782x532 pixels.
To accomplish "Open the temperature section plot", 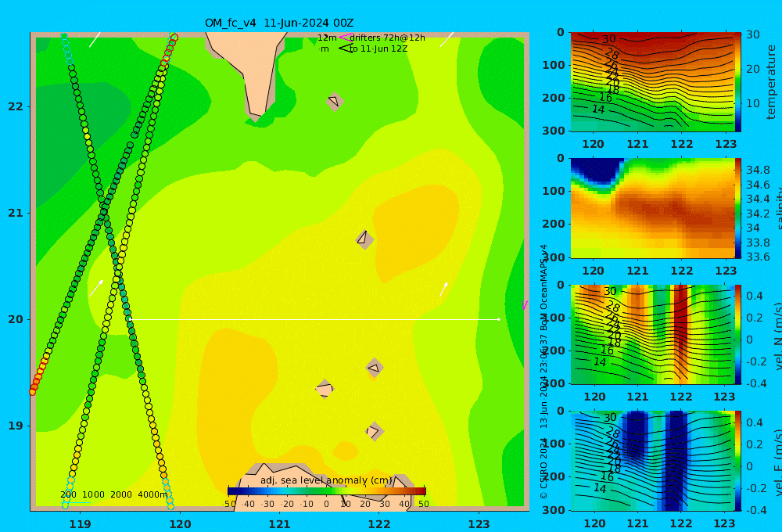I will pos(653,82).
